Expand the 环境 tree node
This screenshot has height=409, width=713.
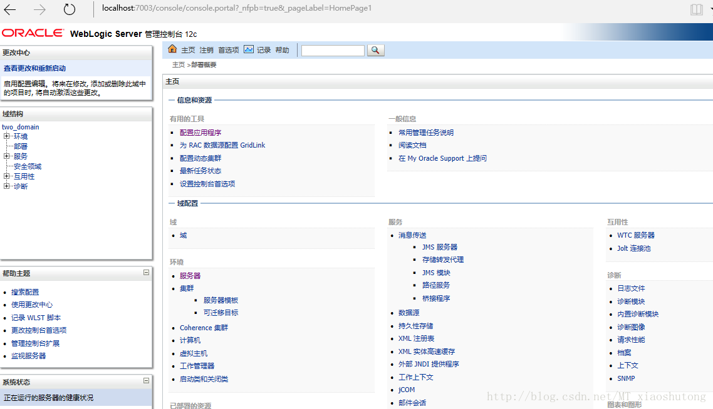coord(6,136)
